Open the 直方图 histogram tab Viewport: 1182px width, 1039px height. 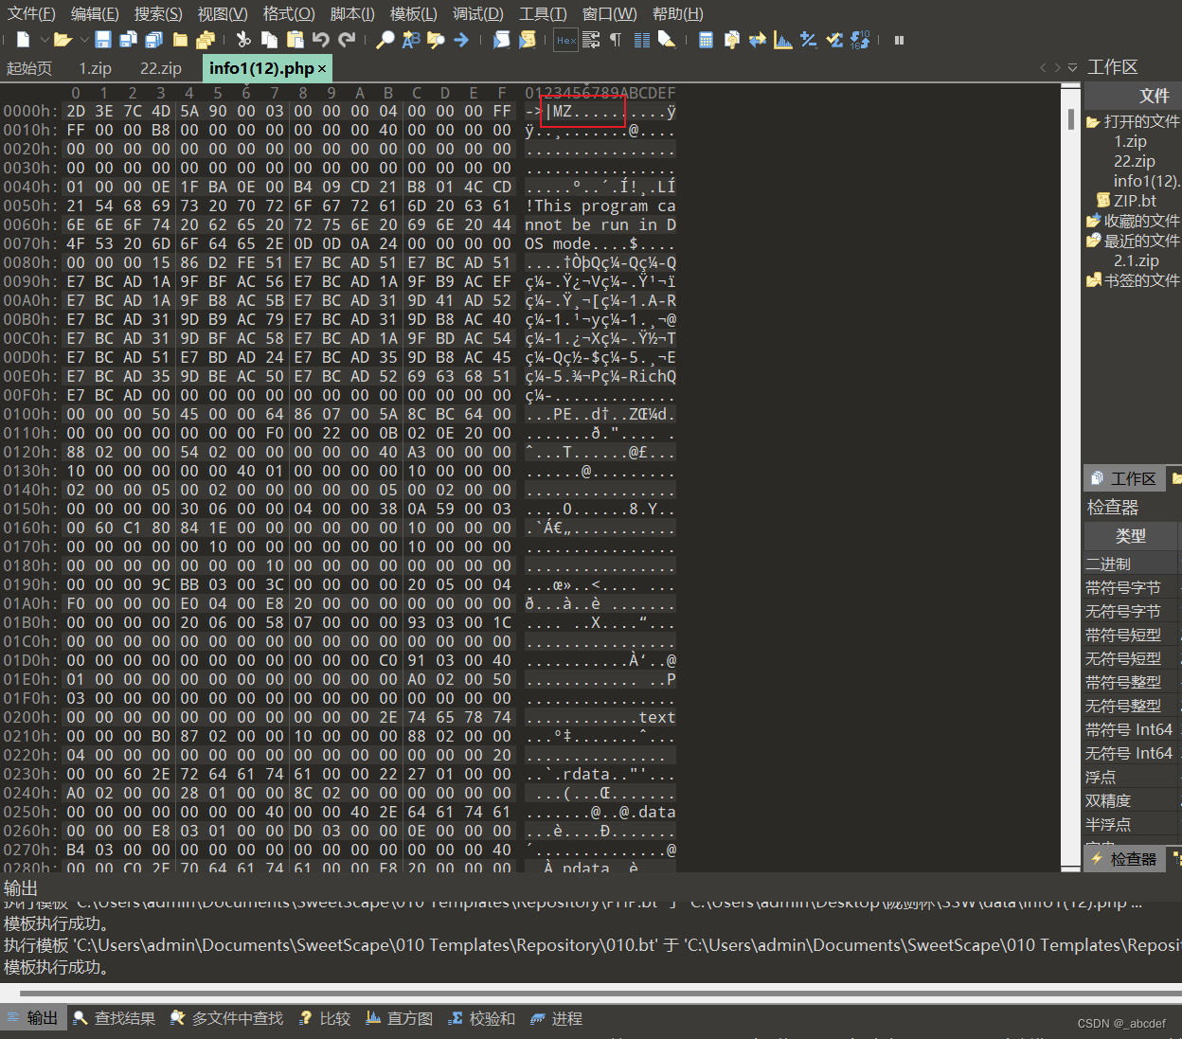coord(399,1018)
